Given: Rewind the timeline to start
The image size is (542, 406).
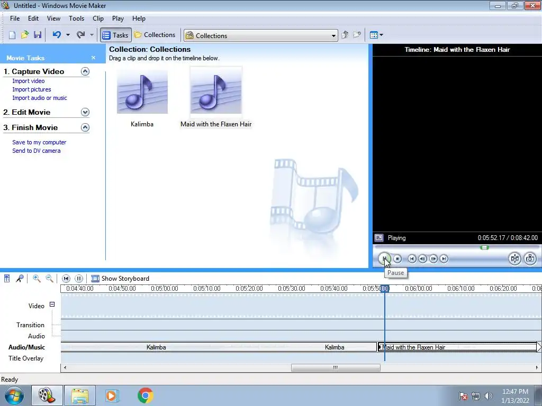Looking at the screenshot, I should click(x=66, y=278).
